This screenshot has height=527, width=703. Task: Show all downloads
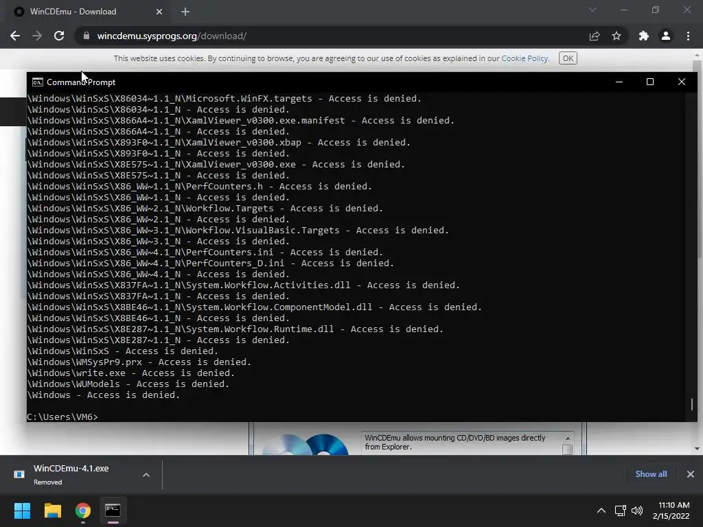point(651,474)
